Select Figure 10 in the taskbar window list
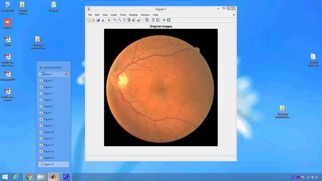This screenshot has height=181, width=322. tap(54, 132)
